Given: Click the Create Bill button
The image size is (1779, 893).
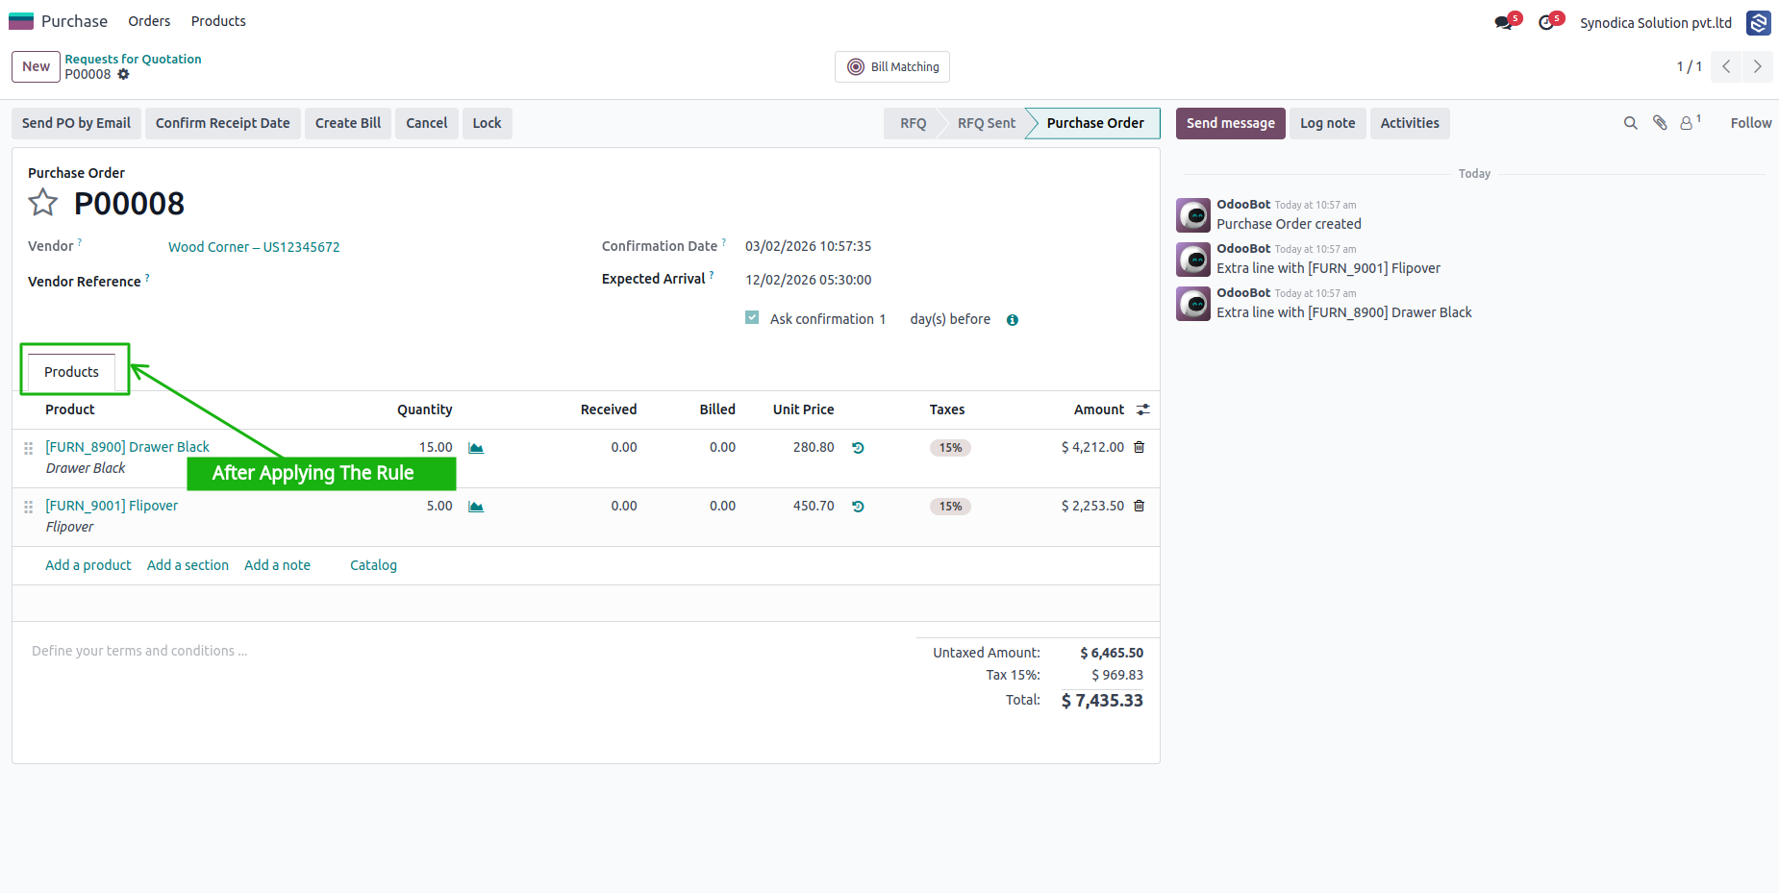Looking at the screenshot, I should [x=348, y=123].
